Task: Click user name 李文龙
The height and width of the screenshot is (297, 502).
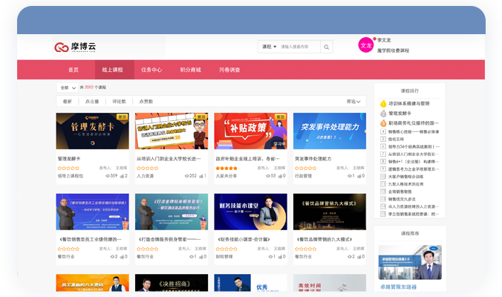Action: tap(384, 40)
